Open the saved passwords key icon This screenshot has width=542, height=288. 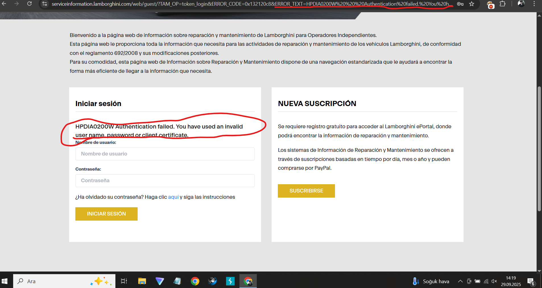click(460, 4)
